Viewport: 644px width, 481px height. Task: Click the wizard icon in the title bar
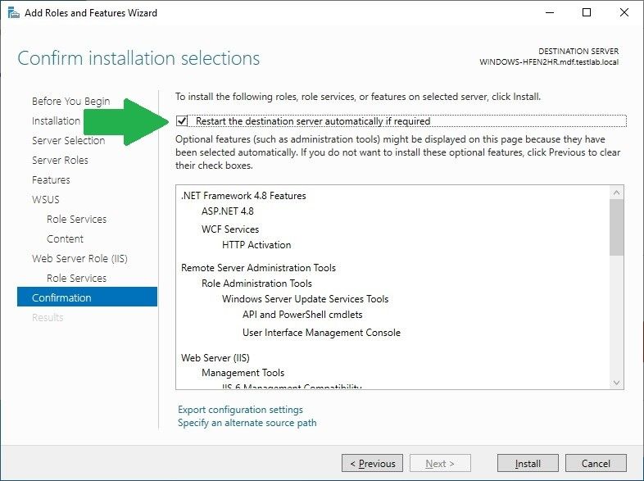13,13
